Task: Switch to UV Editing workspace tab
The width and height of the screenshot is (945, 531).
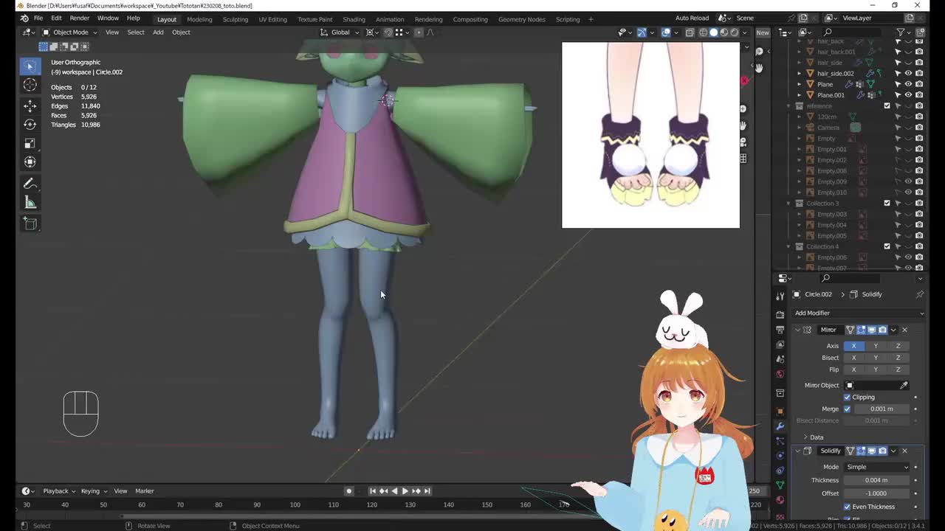Action: click(x=272, y=19)
